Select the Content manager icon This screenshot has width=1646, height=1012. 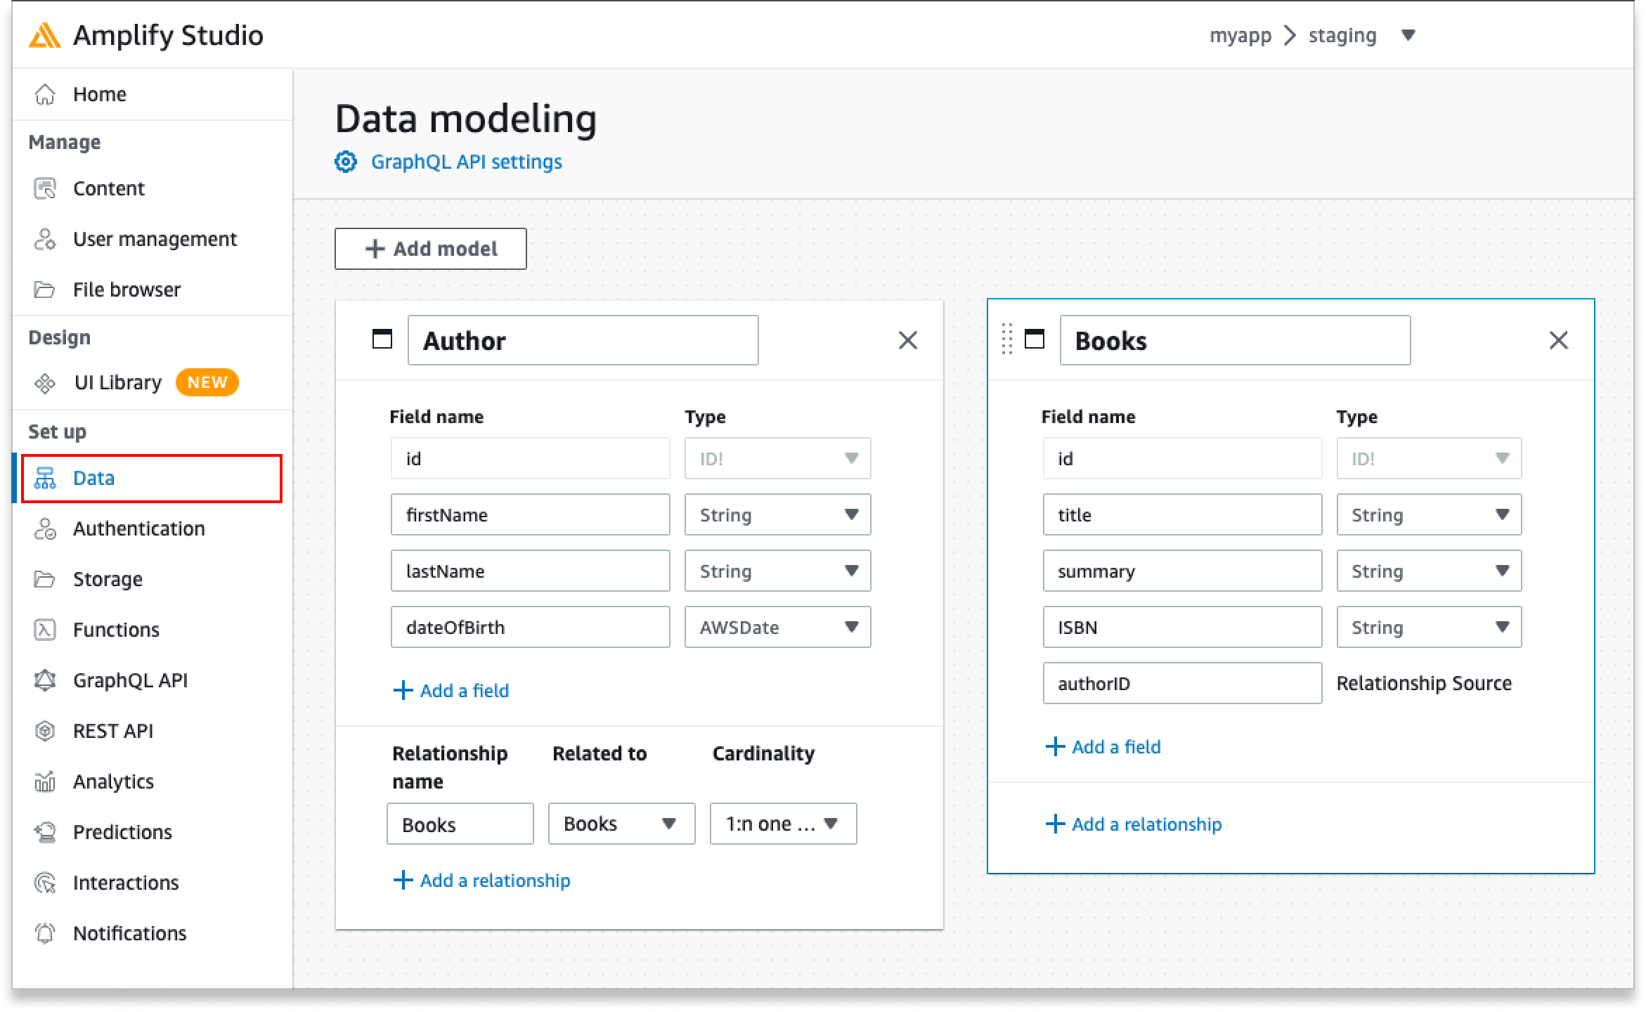click(45, 188)
